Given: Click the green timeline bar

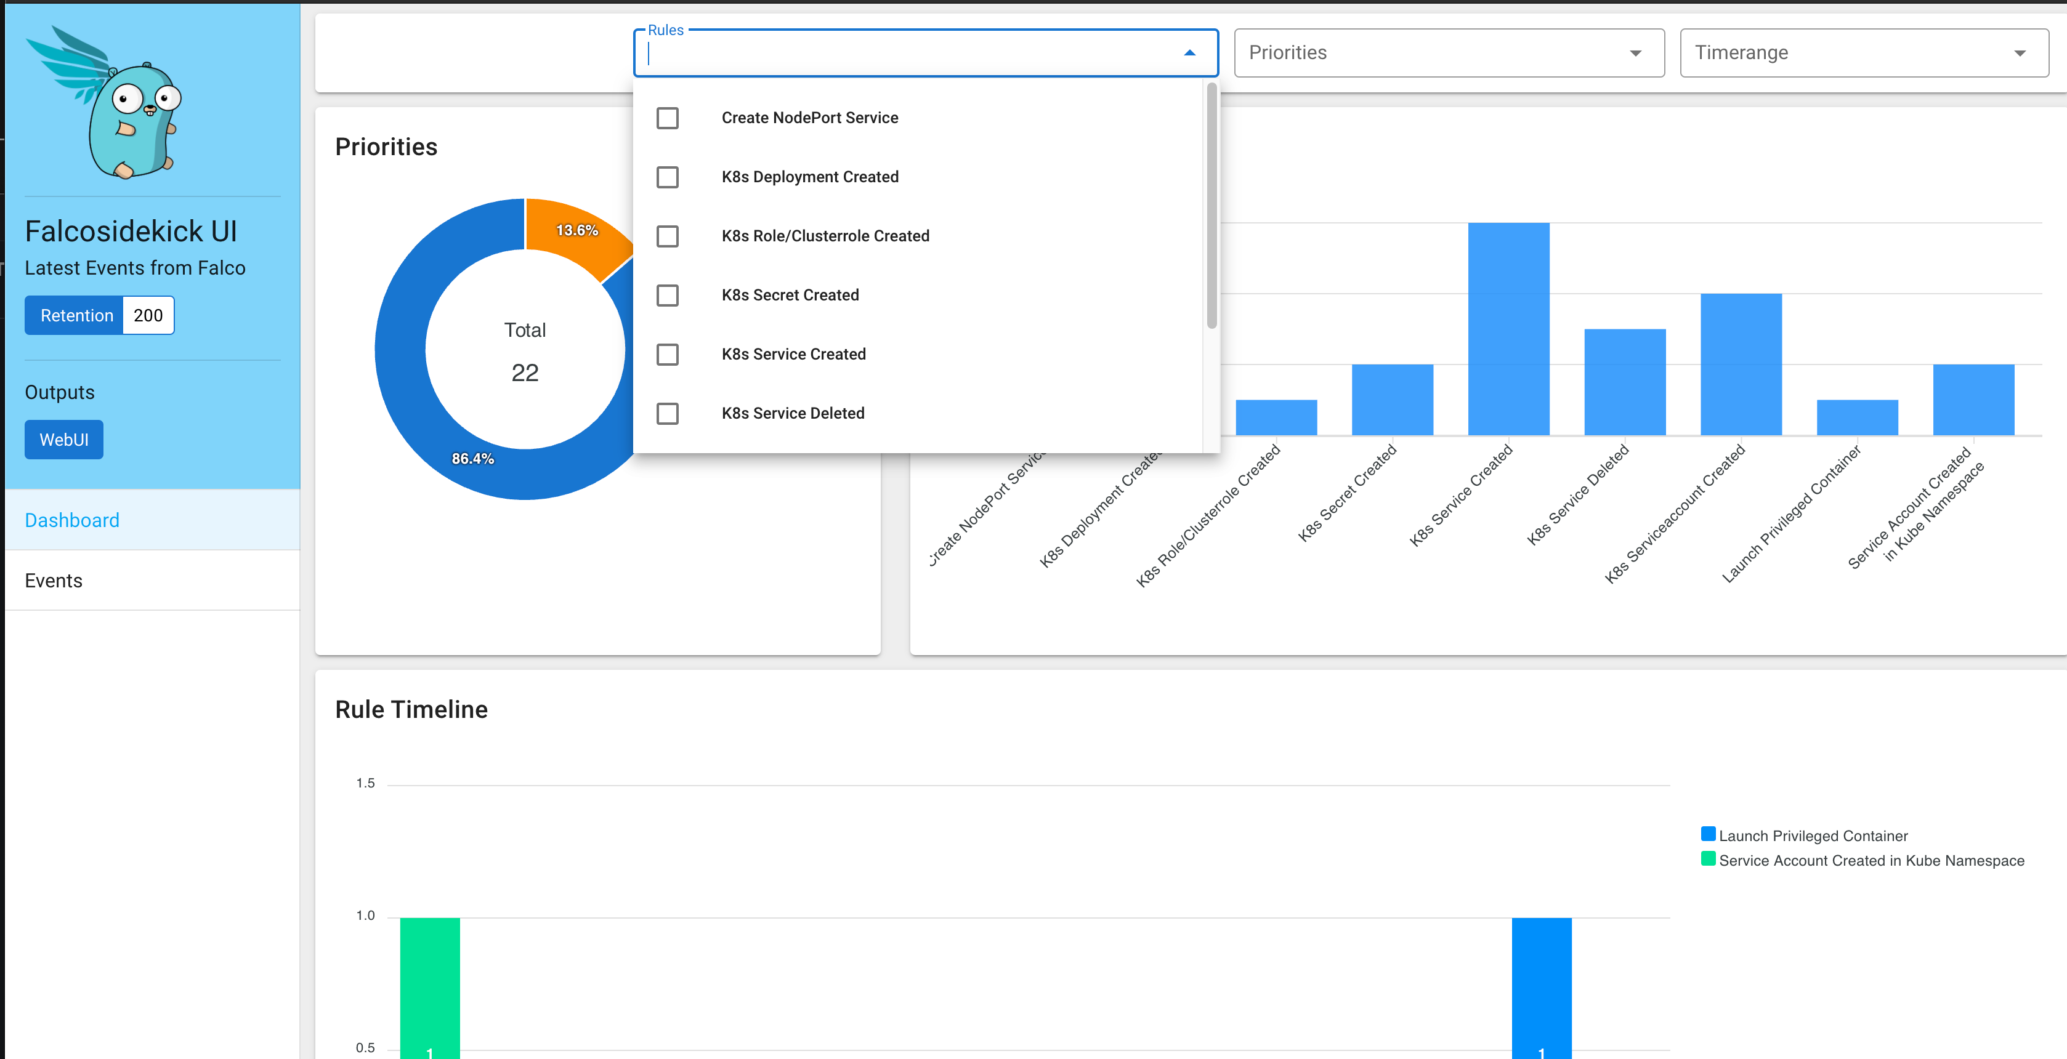Looking at the screenshot, I should click(x=430, y=988).
